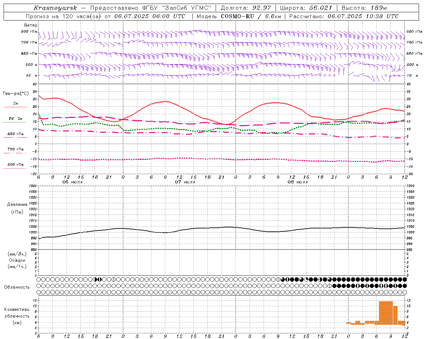Click the '500 гПа' temperature legend entry
This screenshot has width=424, height=339.
point(16,164)
